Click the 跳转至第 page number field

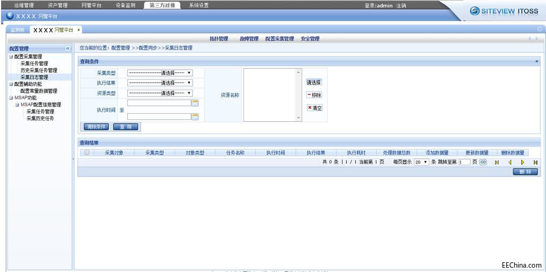click(465, 162)
